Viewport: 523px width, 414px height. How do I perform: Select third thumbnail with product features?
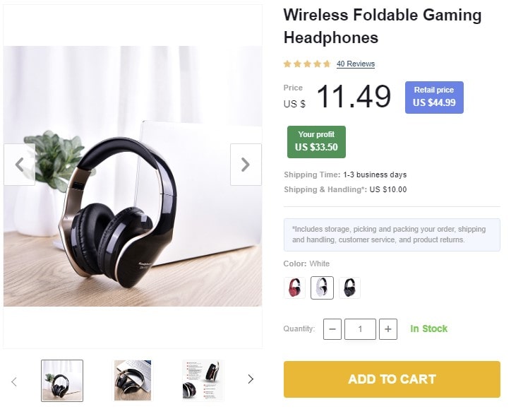click(203, 381)
